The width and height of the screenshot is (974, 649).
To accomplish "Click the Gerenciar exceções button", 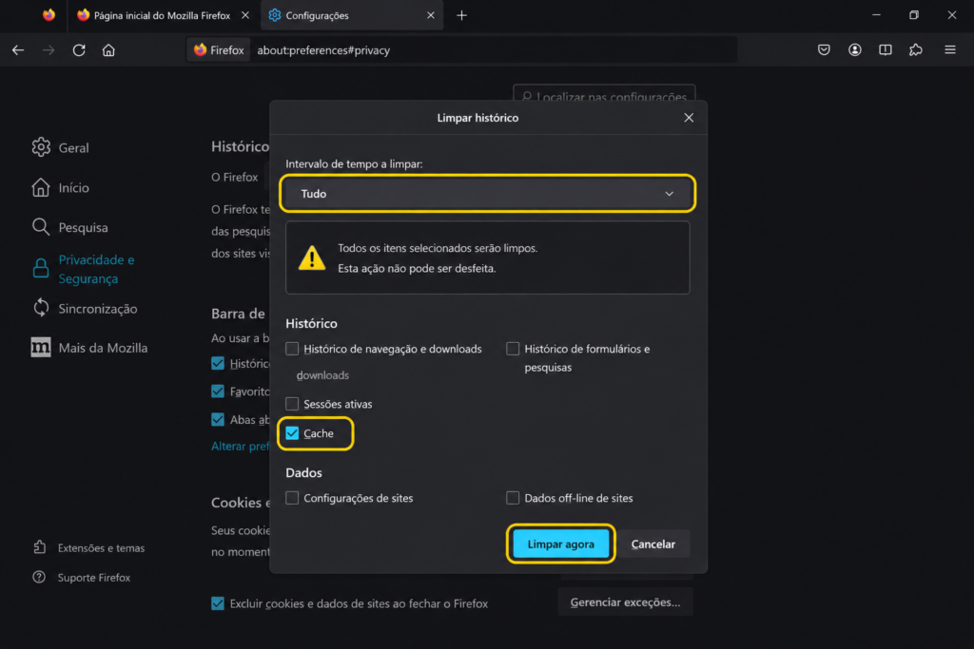I will (625, 601).
